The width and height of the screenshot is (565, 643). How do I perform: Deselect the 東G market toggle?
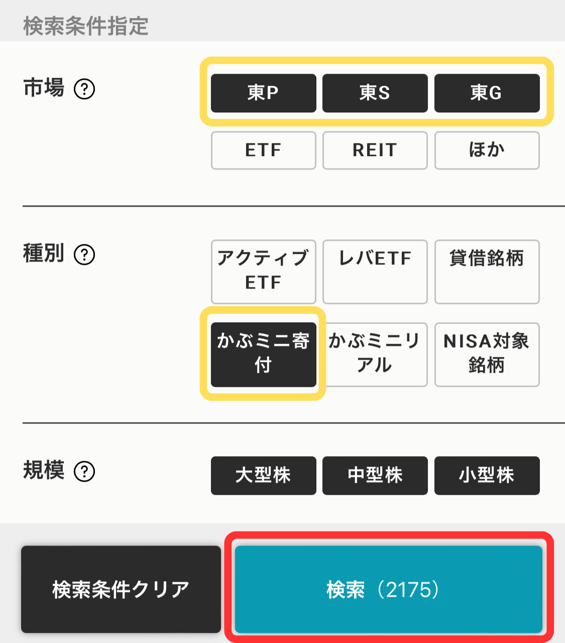(487, 93)
